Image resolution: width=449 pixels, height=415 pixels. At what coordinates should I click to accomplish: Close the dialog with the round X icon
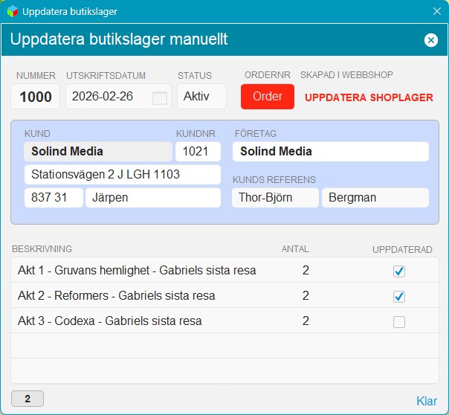point(431,40)
